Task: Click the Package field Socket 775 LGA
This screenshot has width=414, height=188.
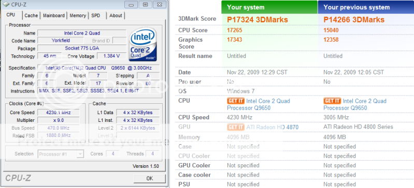Action: [x=82, y=49]
